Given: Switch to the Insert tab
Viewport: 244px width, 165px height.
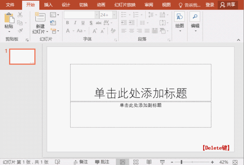Looking at the screenshot, I should (48, 5).
